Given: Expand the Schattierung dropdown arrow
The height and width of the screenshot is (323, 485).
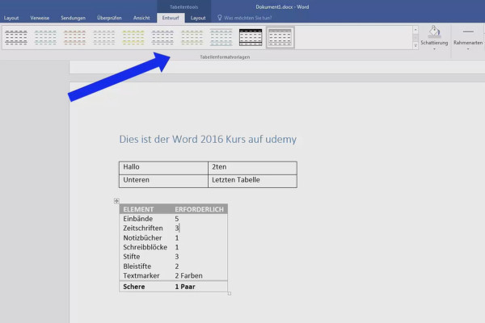Looking at the screenshot, I should coord(434,49).
